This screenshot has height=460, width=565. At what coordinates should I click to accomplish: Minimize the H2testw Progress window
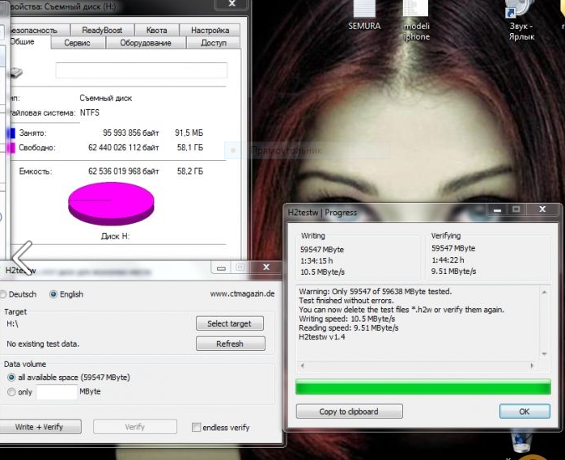coord(497,209)
